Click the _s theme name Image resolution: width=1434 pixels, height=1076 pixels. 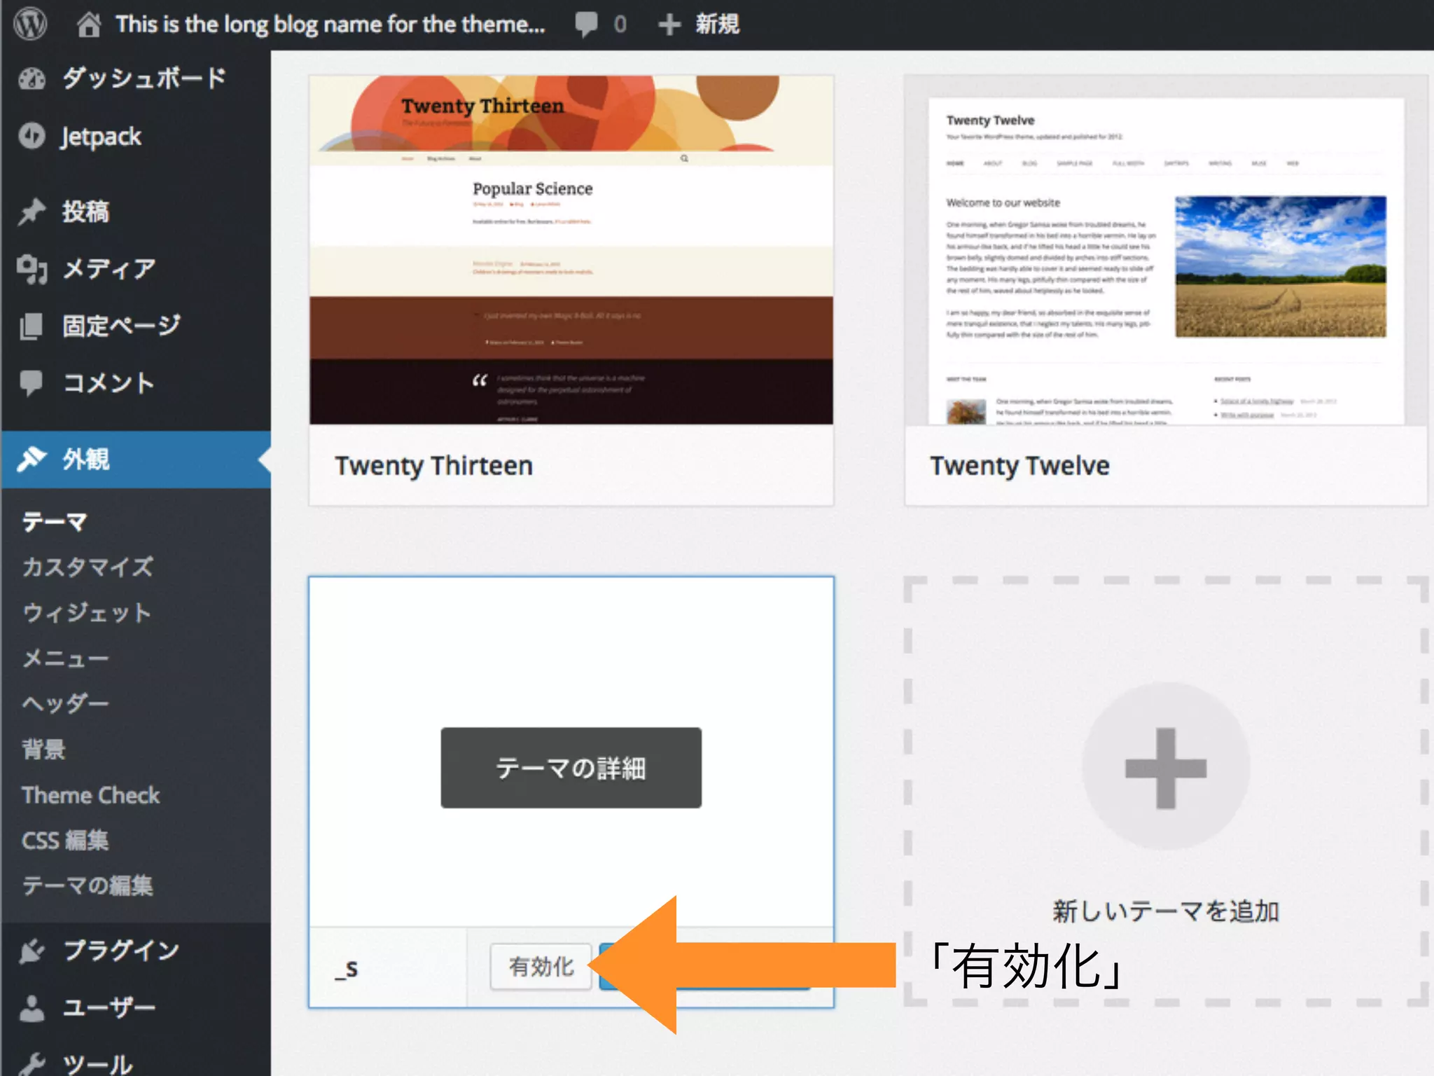click(347, 969)
